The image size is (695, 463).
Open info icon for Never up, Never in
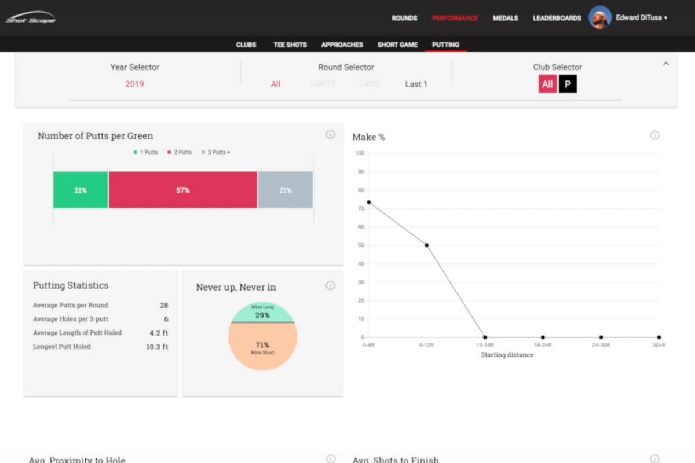pyautogui.click(x=330, y=285)
